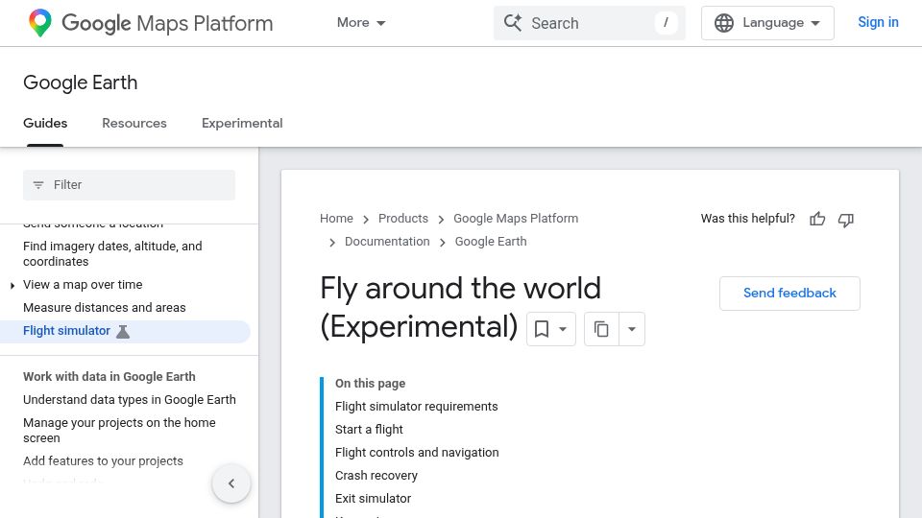The width and height of the screenshot is (922, 518).
Task: Open Find imagery dates, altitude, and coordinates
Action: click(112, 253)
